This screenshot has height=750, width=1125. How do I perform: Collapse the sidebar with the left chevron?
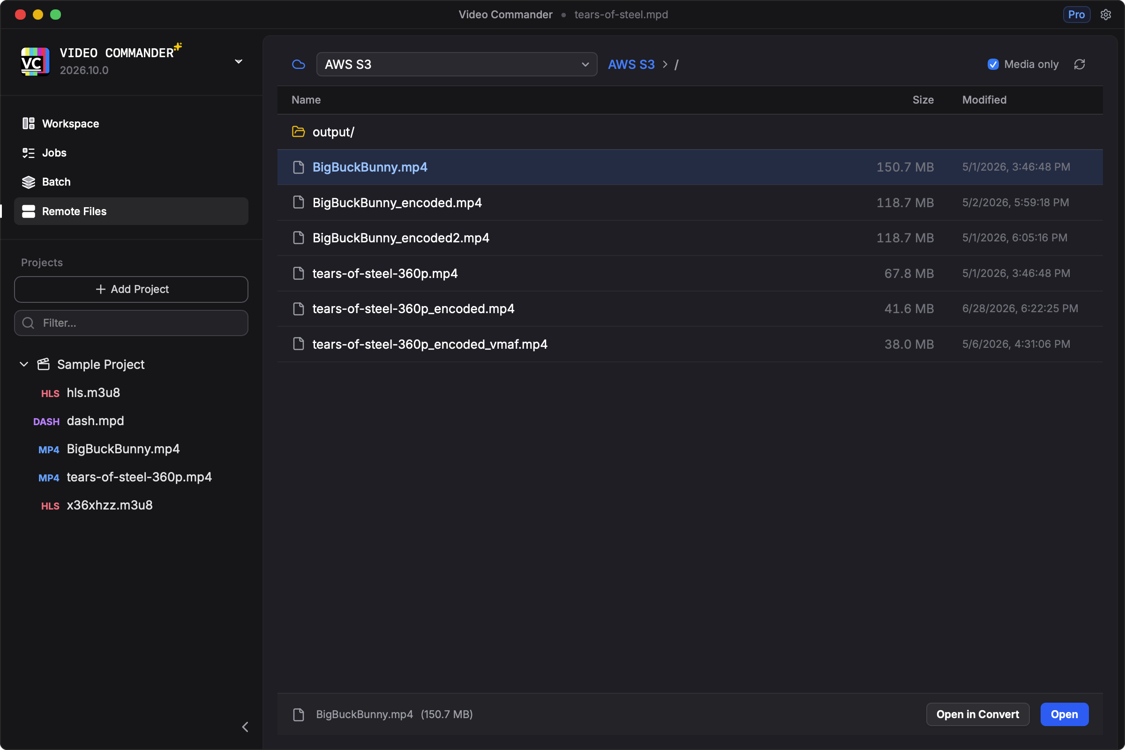[x=245, y=727]
